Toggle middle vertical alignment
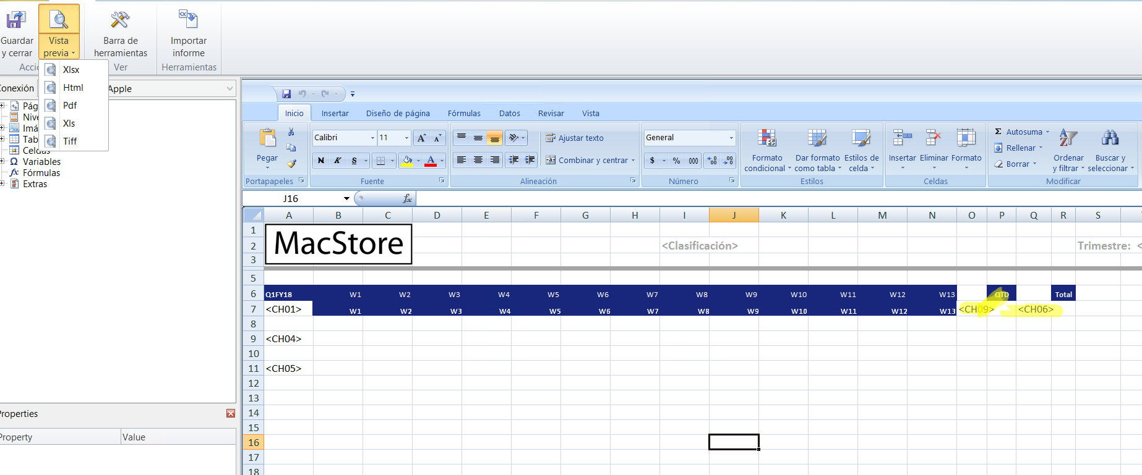The width and height of the screenshot is (1142, 475). (478, 138)
